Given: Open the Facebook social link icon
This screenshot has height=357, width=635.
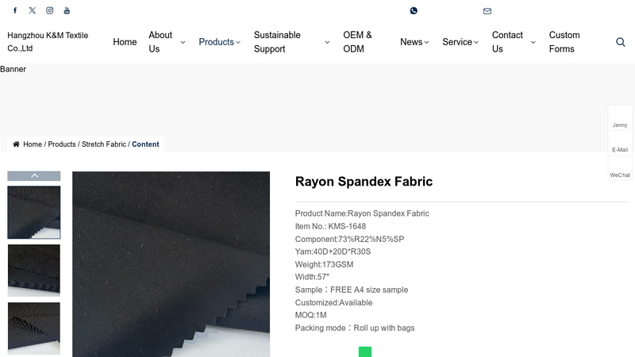Looking at the screenshot, I should point(15,10).
